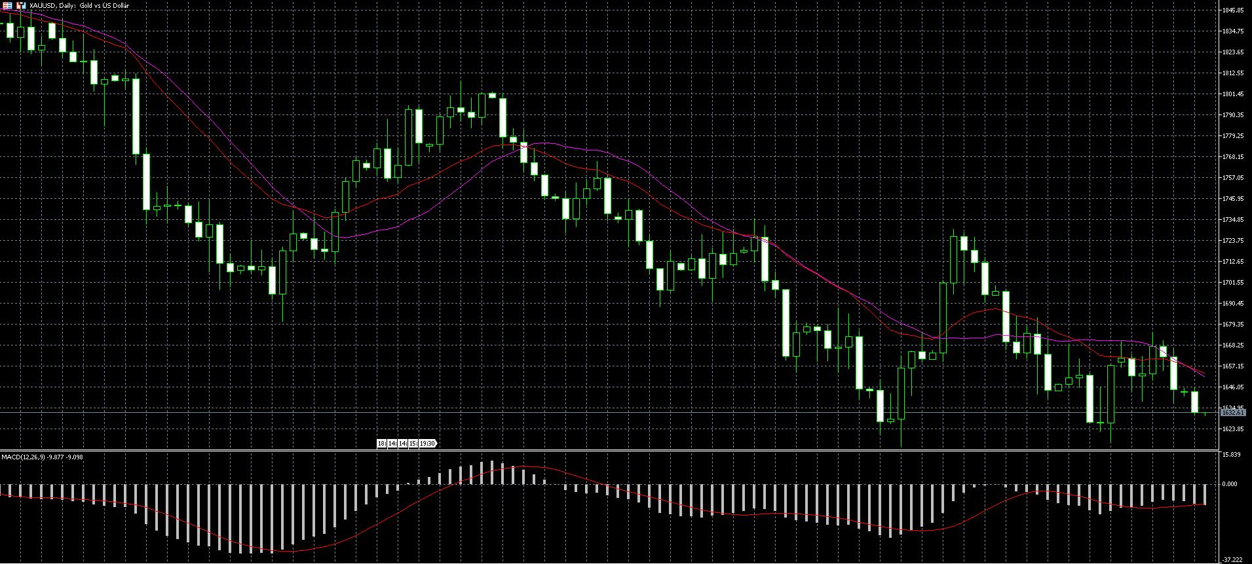Click the divider between chart and MACD panel

(609, 450)
